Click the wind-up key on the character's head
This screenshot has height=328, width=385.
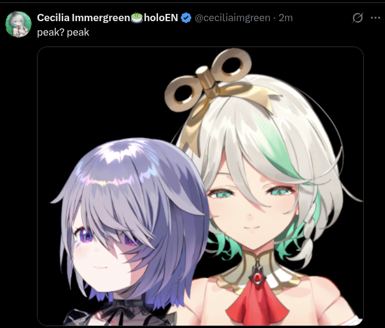pyautogui.click(x=208, y=79)
